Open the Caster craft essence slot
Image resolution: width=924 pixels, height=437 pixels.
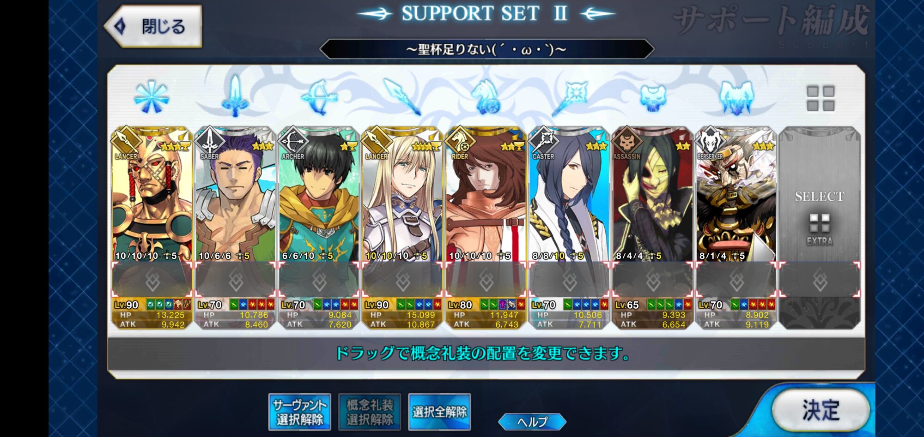coord(569,279)
